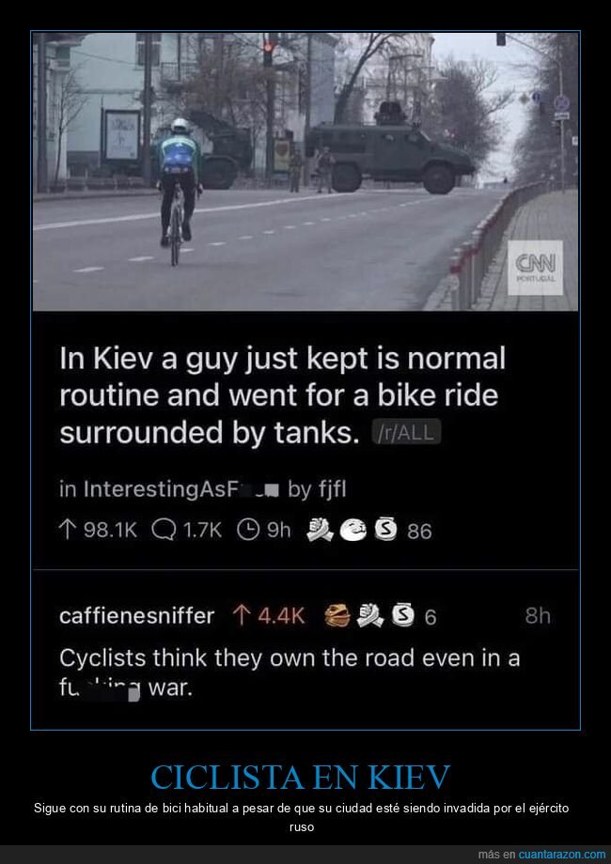Click the clapping hands award on the comment
This screenshot has height=864, width=611.
coord(369,615)
